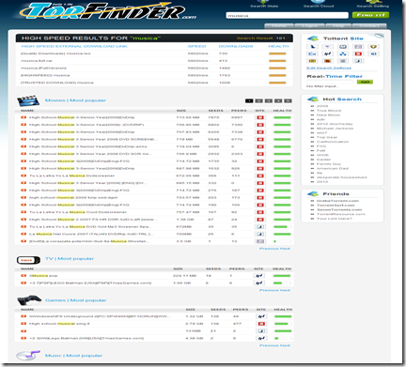
Task: Click Previous Next link under Games table
Action: click(274, 345)
